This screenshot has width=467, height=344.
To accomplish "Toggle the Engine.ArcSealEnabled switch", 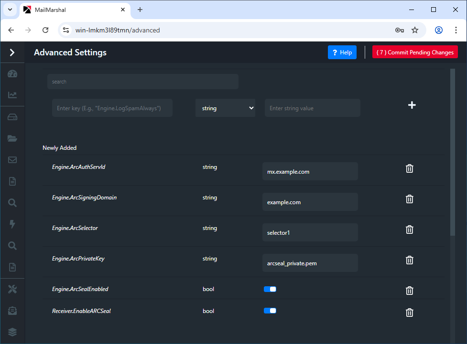I will 270,289.
